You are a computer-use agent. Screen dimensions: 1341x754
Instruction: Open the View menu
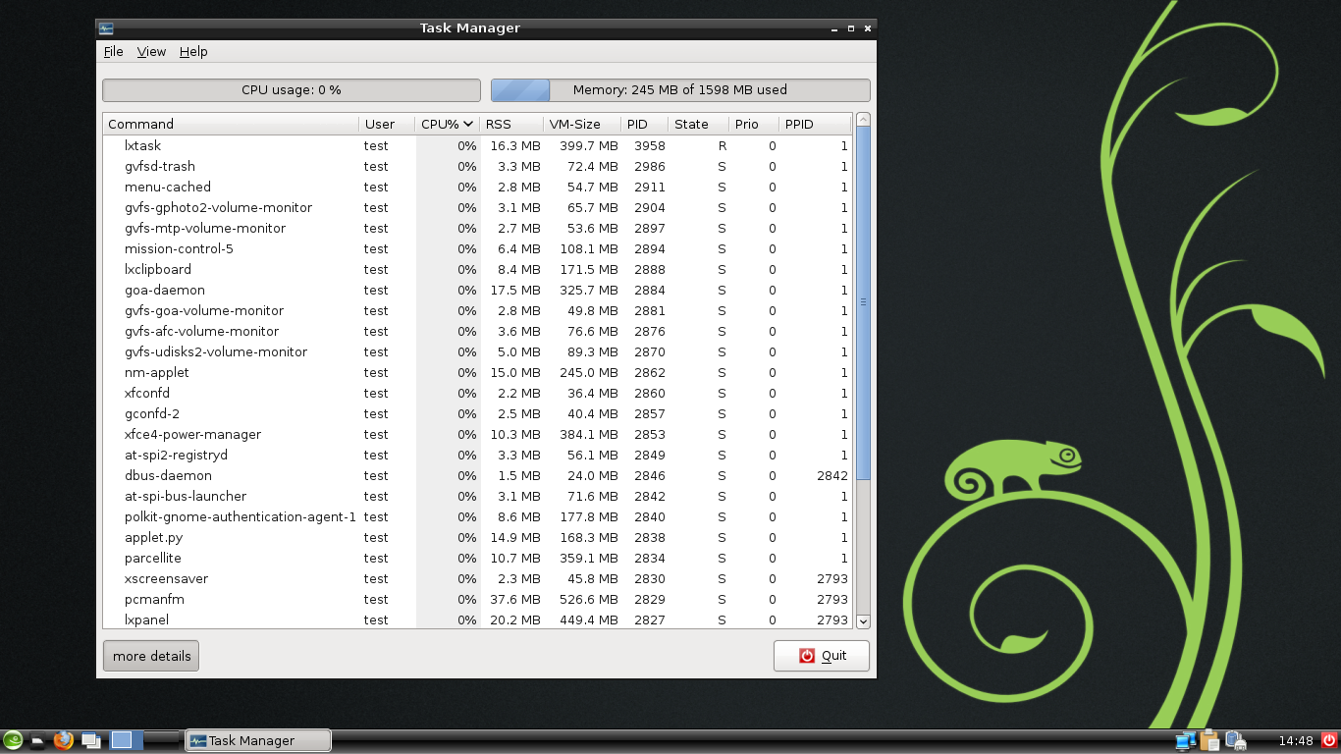click(x=151, y=51)
